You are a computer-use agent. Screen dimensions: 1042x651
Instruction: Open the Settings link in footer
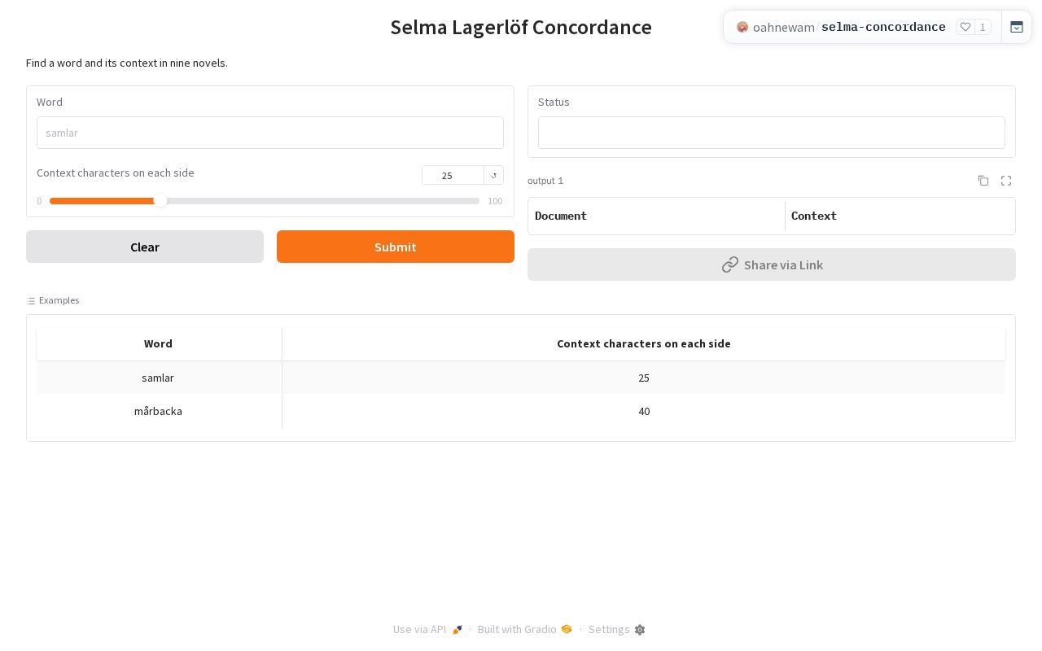click(617, 630)
